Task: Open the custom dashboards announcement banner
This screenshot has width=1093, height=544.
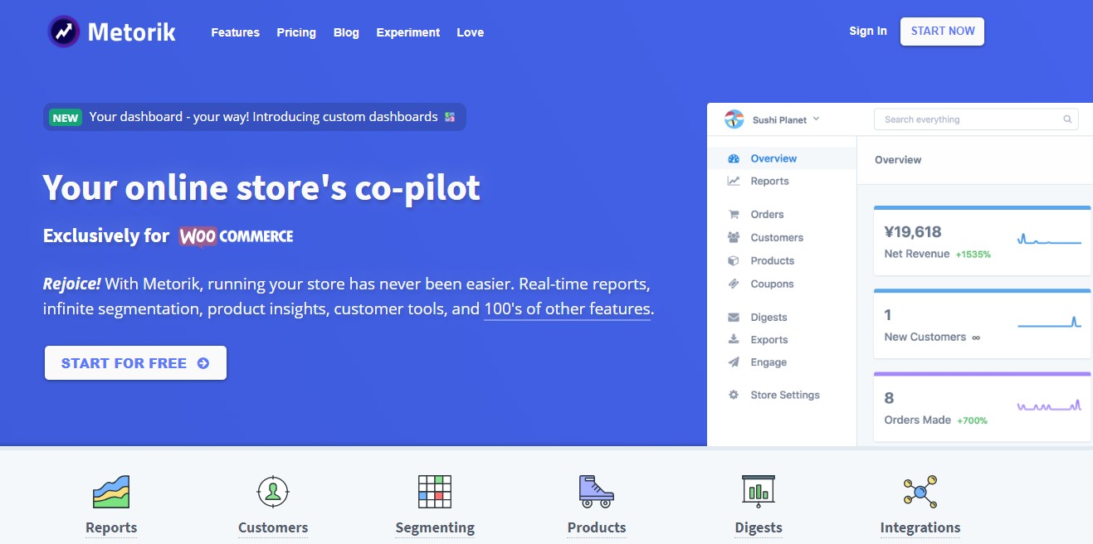Action: pos(255,117)
